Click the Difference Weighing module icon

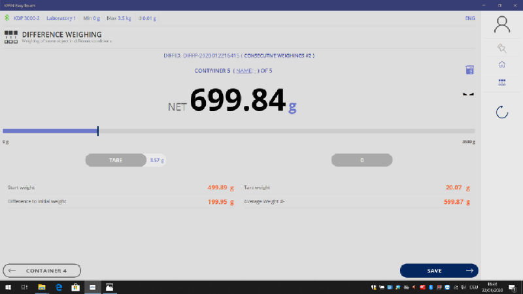point(11,36)
